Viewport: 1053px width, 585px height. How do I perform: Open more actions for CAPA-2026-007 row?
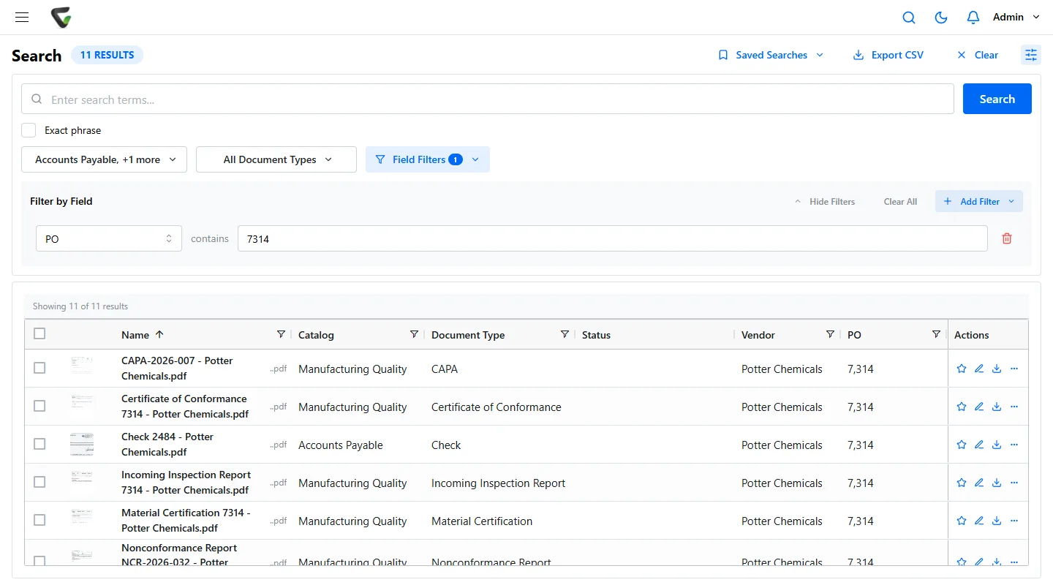click(x=1014, y=369)
